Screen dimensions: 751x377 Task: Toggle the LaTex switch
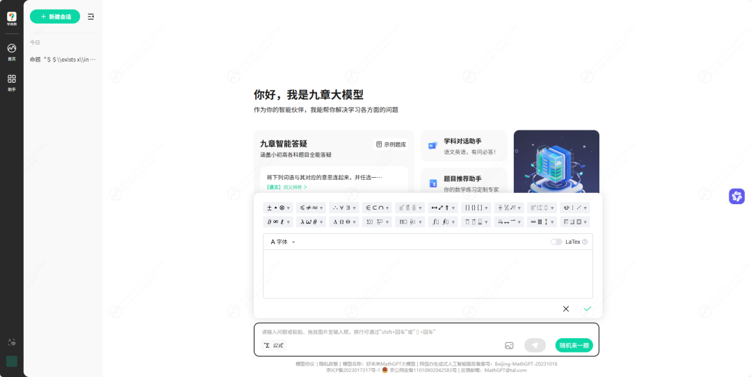pos(556,242)
